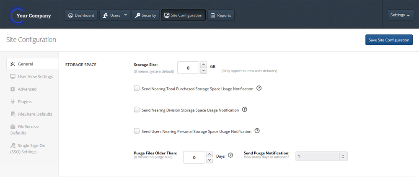The height and width of the screenshot is (177, 419).
Task: Click help icon next to Purge Days
Action: click(230, 155)
